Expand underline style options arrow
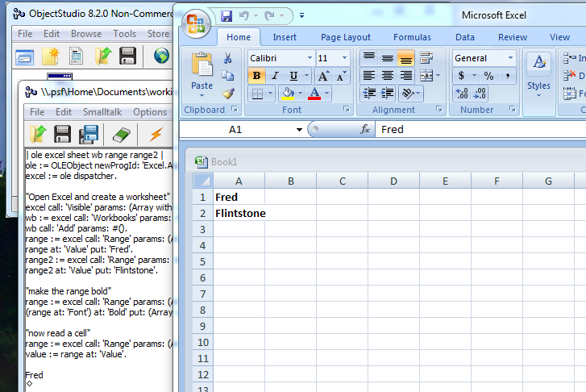The image size is (586, 392). 306,76
